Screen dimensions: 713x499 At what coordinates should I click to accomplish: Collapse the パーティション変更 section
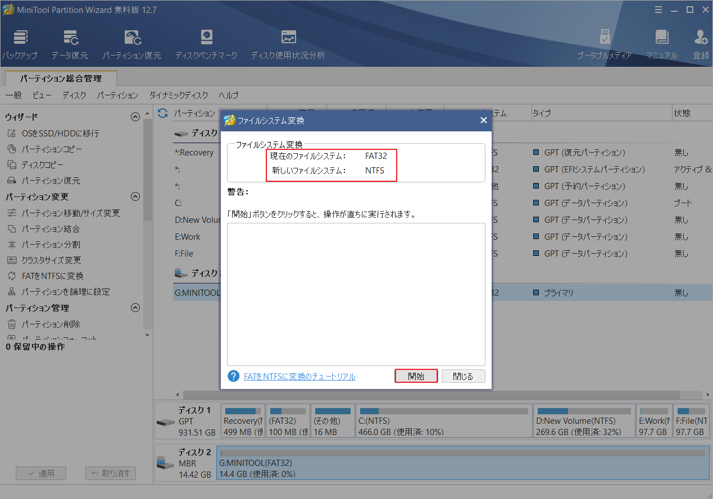135,196
